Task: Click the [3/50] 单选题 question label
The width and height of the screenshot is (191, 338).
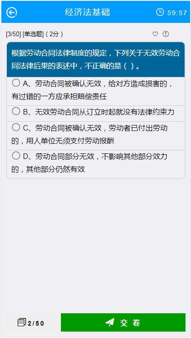Action: pos(34,34)
